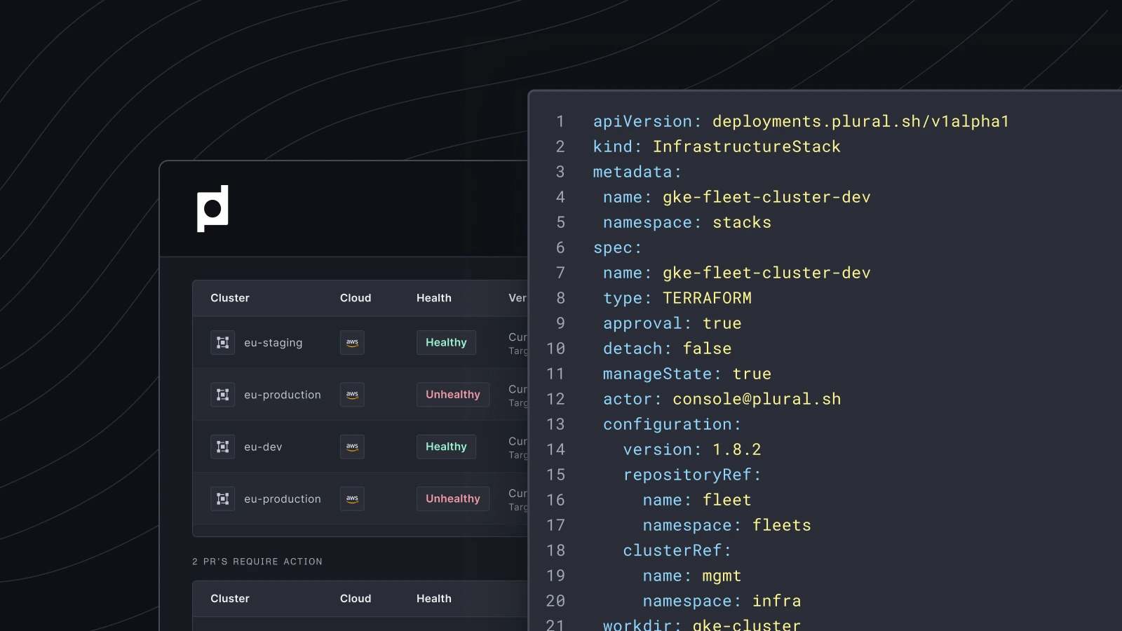Click the 'metadata:' code line
Viewport: 1122px width, 631px height.
(x=637, y=172)
